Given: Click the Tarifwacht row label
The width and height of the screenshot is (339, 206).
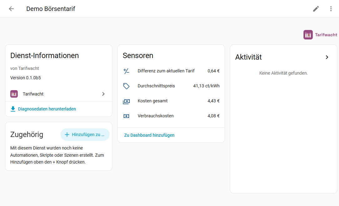Looking at the screenshot, I should (x=33, y=94).
